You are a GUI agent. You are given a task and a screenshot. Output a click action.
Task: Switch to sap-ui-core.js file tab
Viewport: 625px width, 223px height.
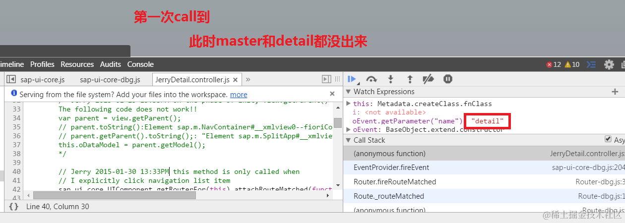click(43, 79)
